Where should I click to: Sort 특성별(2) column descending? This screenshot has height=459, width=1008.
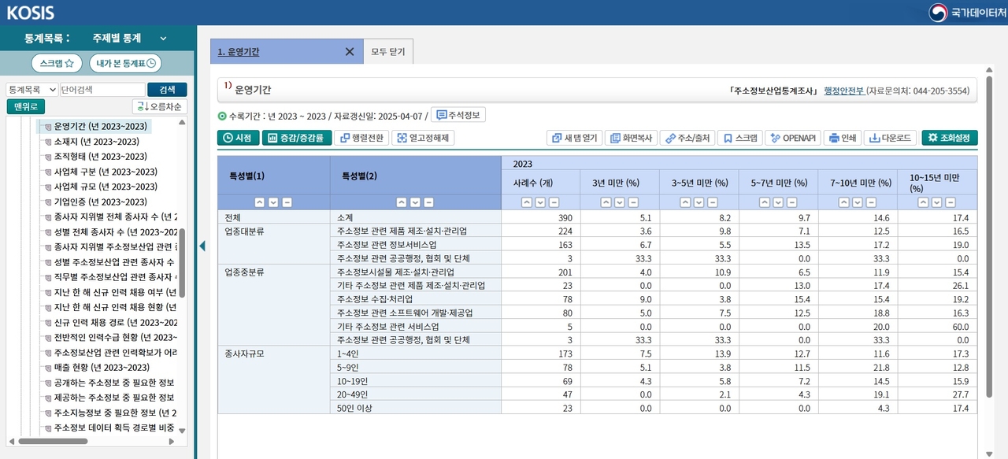pyautogui.click(x=414, y=202)
